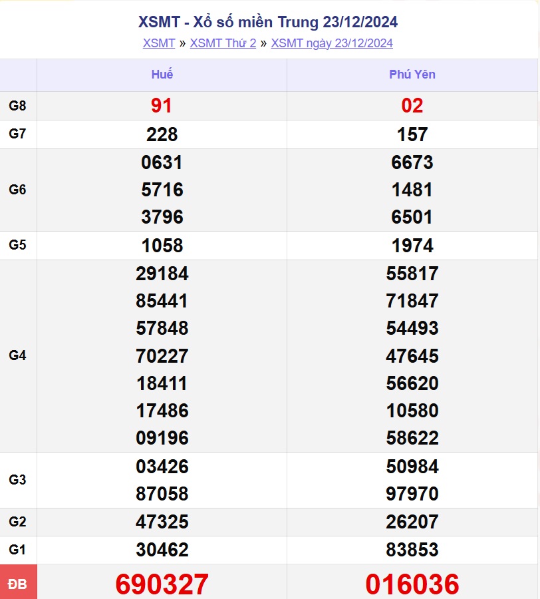Select Phú Yên special prize number 016036

(x=412, y=584)
